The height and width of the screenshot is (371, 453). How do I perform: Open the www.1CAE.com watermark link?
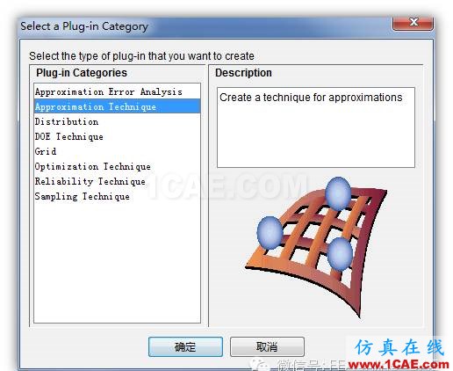(x=399, y=364)
